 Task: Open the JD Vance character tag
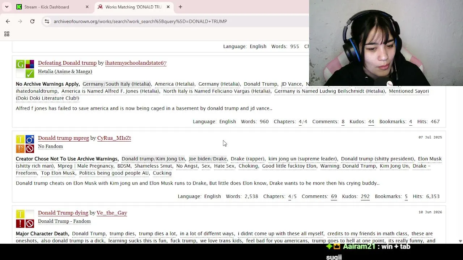291,84
